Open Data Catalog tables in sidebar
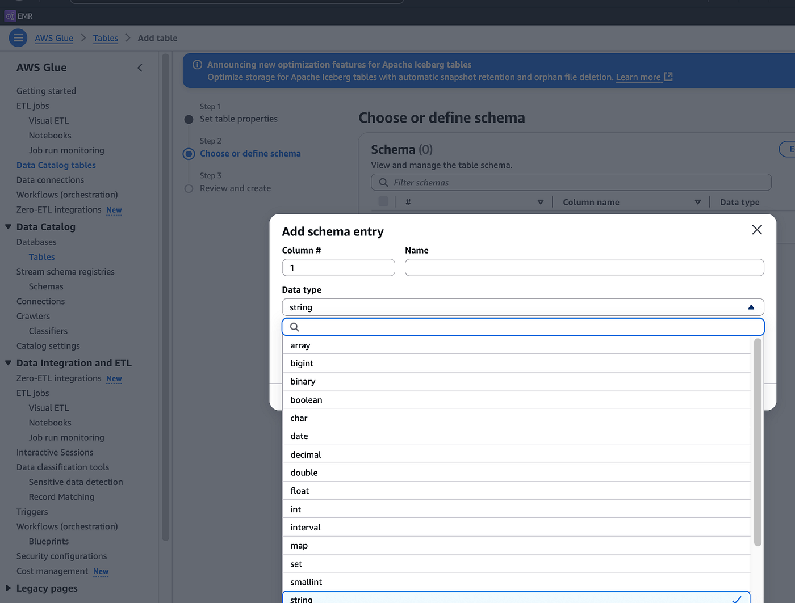The width and height of the screenshot is (795, 603). pyautogui.click(x=56, y=165)
